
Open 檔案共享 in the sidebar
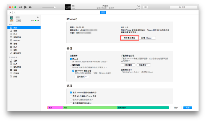[18, 54]
